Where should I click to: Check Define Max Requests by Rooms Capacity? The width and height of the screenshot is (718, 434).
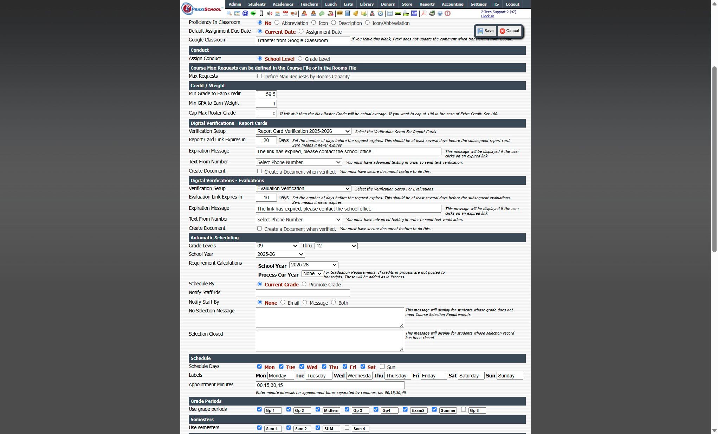pyautogui.click(x=259, y=76)
